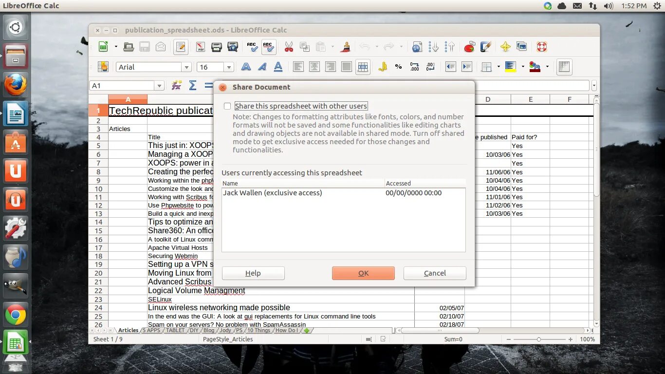
Task: Apply Underline formatting icon
Action: pyautogui.click(x=278, y=67)
